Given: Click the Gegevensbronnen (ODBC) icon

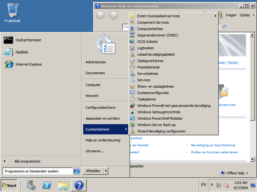Looking at the screenshot, I should [132, 35].
